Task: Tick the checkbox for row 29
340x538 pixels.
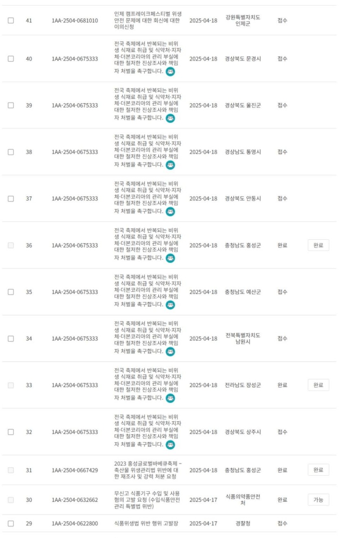Action: point(11,523)
